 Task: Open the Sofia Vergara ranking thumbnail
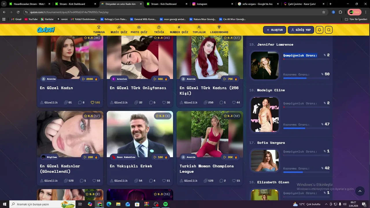click(265, 161)
